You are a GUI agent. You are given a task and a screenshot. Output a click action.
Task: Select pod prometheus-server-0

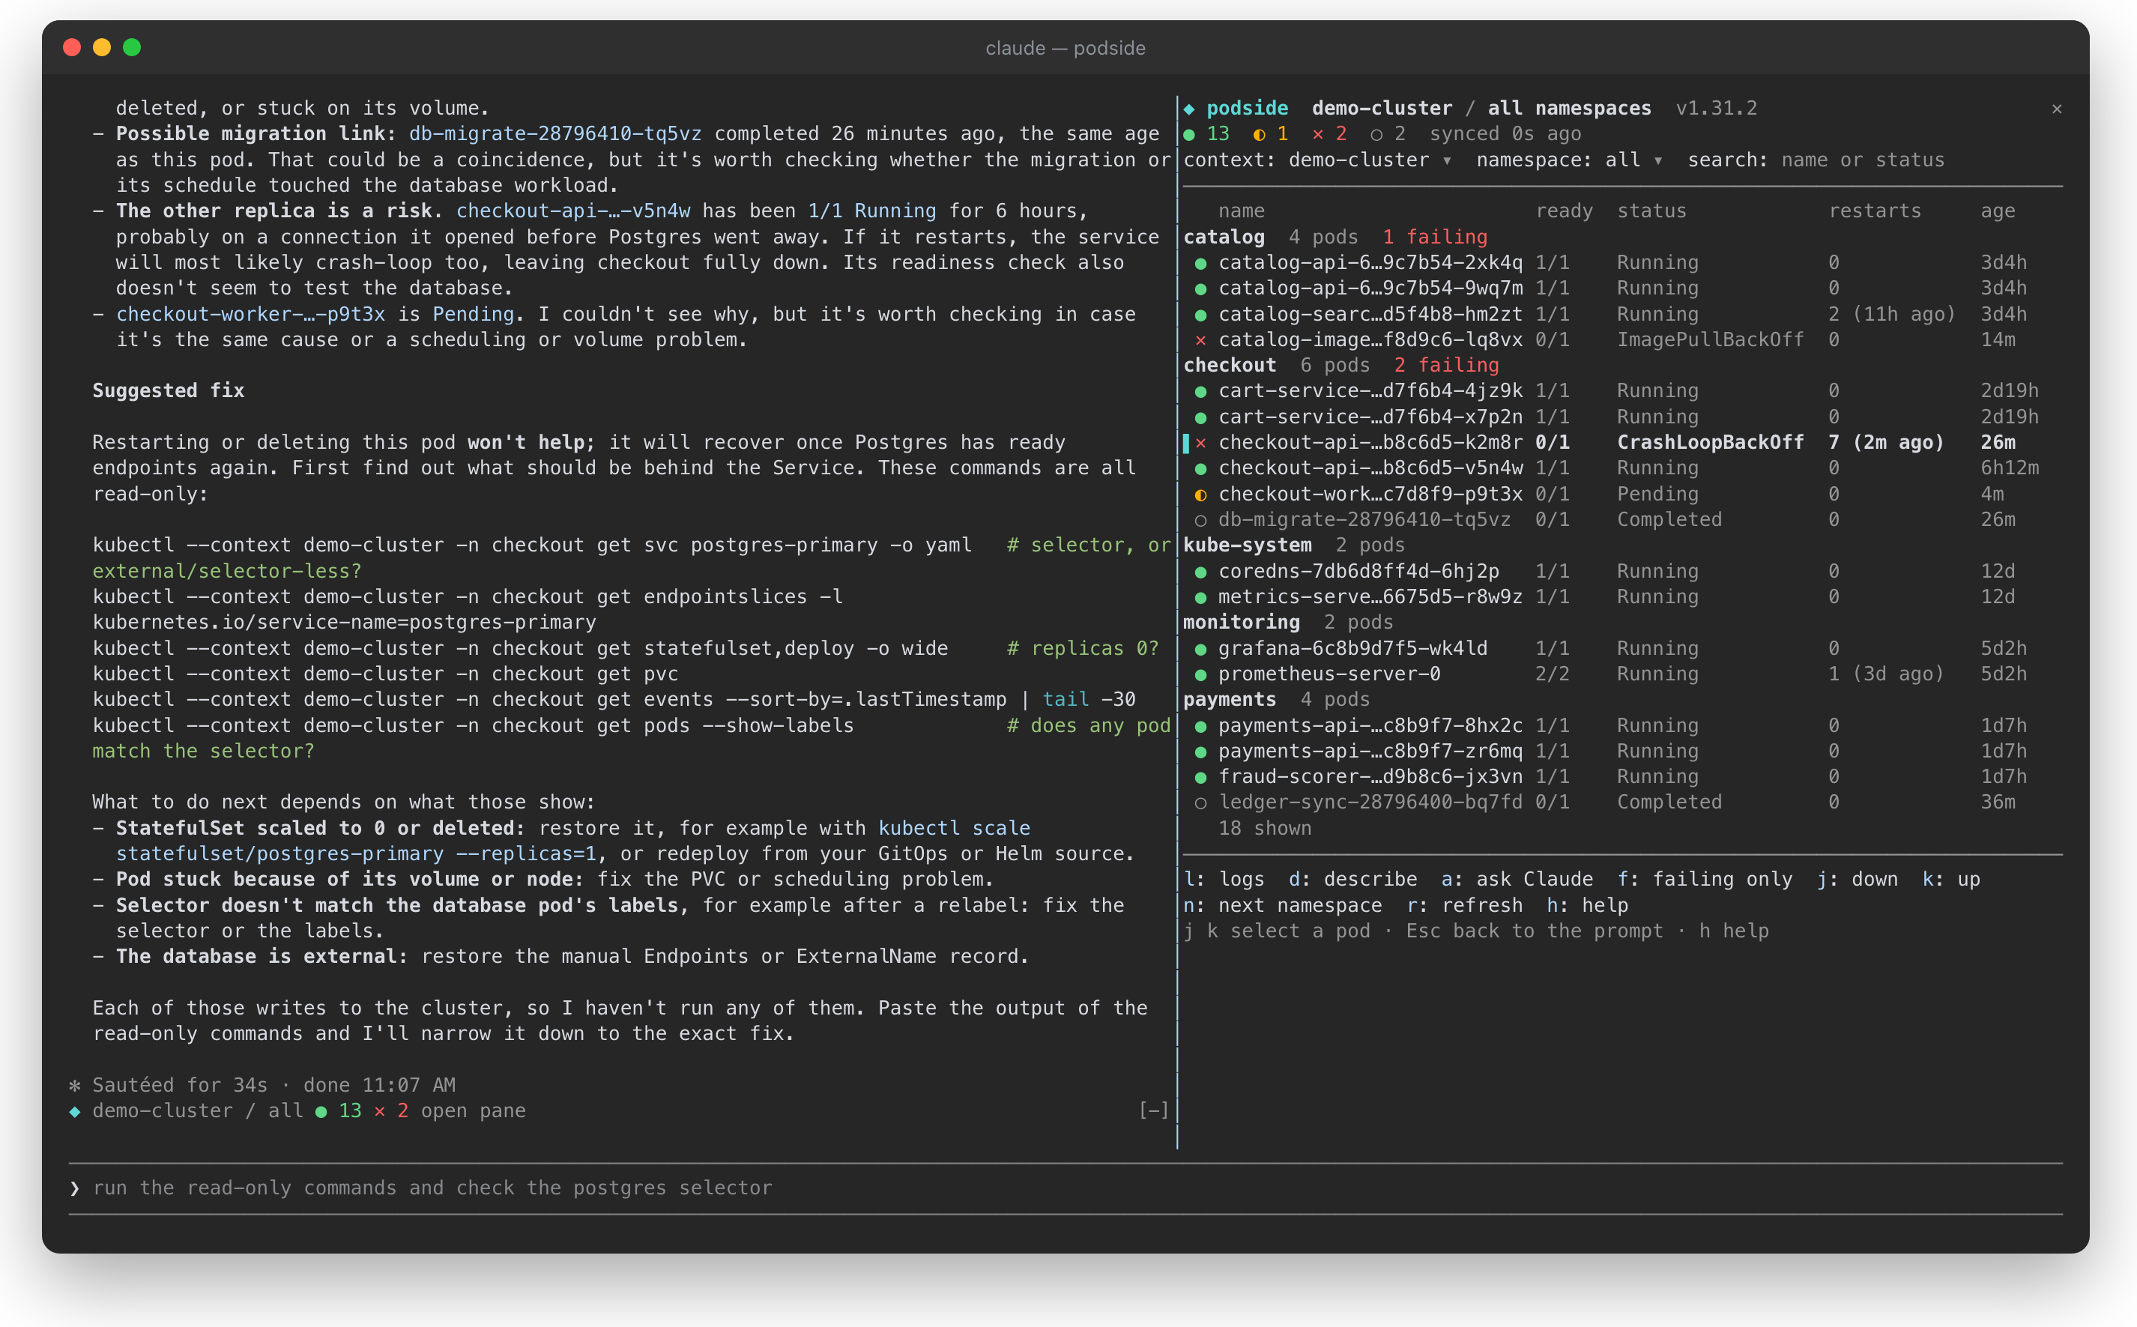click(1621, 674)
